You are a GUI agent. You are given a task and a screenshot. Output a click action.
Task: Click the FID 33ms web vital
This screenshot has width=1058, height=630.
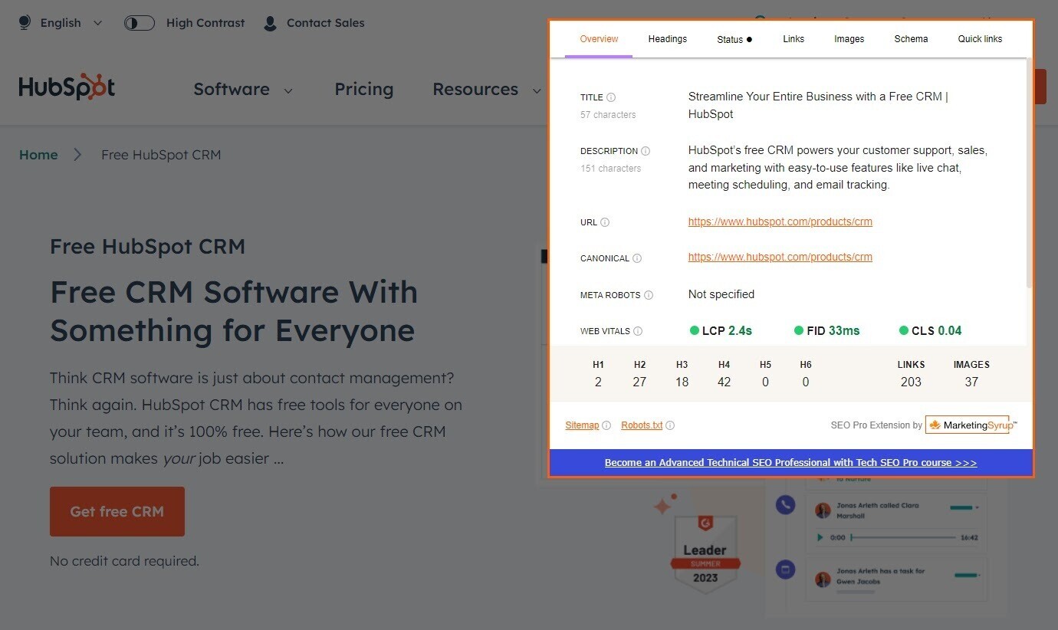click(827, 330)
